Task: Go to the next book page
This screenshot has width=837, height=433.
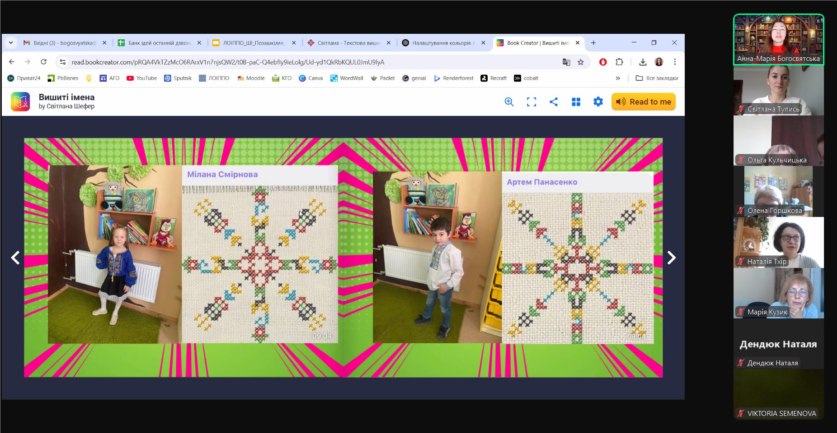Action: click(672, 258)
